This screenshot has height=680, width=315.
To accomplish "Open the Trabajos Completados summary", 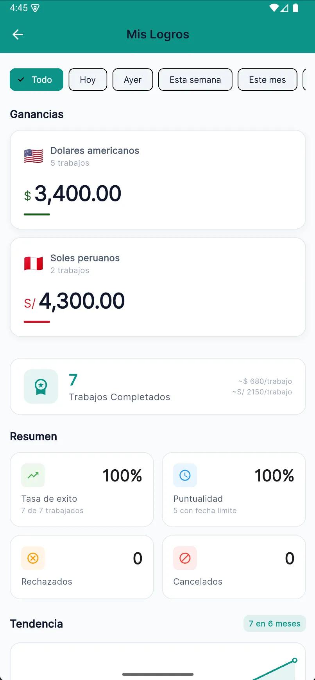I will 157,386.
